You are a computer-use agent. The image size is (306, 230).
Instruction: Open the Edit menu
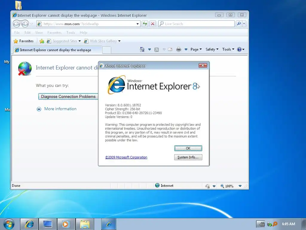(27, 33)
